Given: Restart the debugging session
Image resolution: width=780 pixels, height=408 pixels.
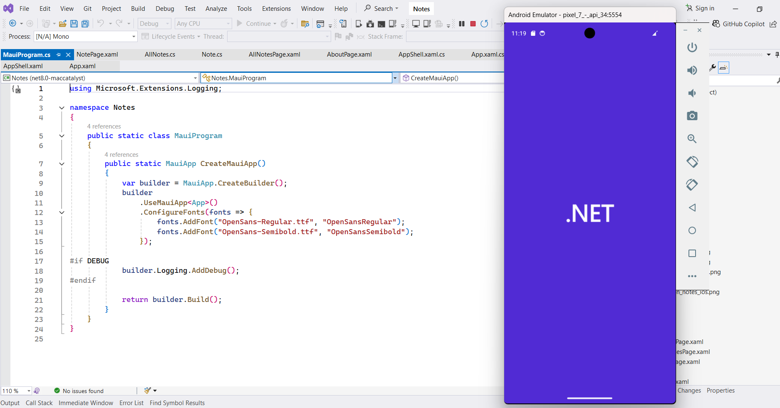Looking at the screenshot, I should pos(484,24).
